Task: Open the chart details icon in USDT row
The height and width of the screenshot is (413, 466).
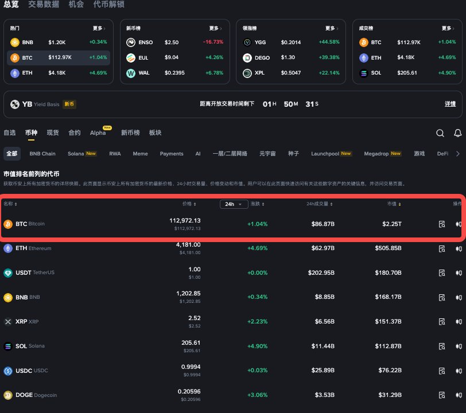Action: click(x=441, y=273)
